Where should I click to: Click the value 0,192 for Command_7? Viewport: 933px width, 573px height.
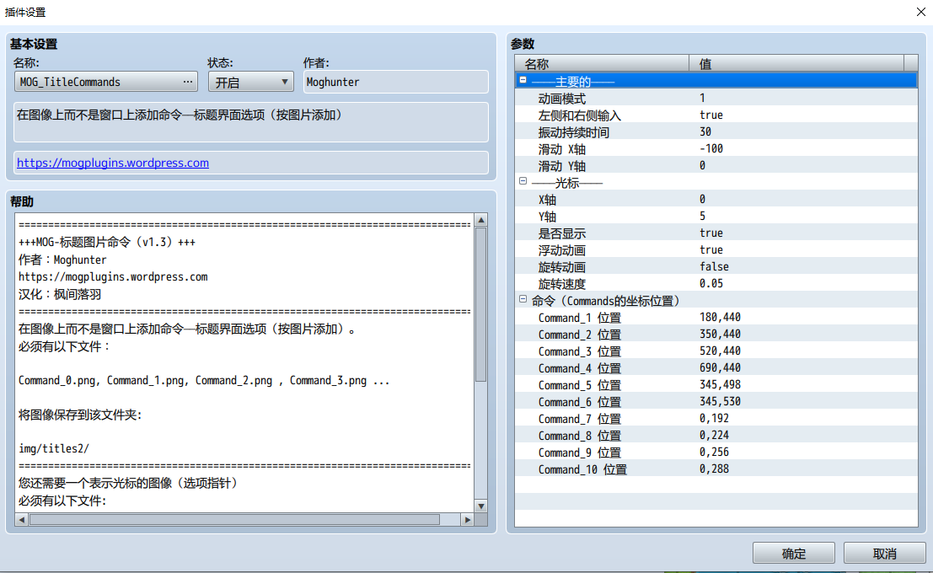click(x=714, y=418)
